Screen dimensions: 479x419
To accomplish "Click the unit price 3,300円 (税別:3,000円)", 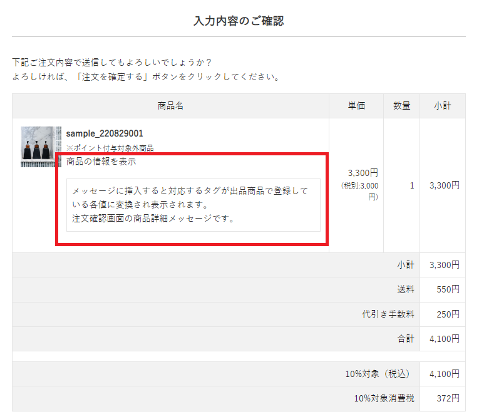I will coord(360,185).
